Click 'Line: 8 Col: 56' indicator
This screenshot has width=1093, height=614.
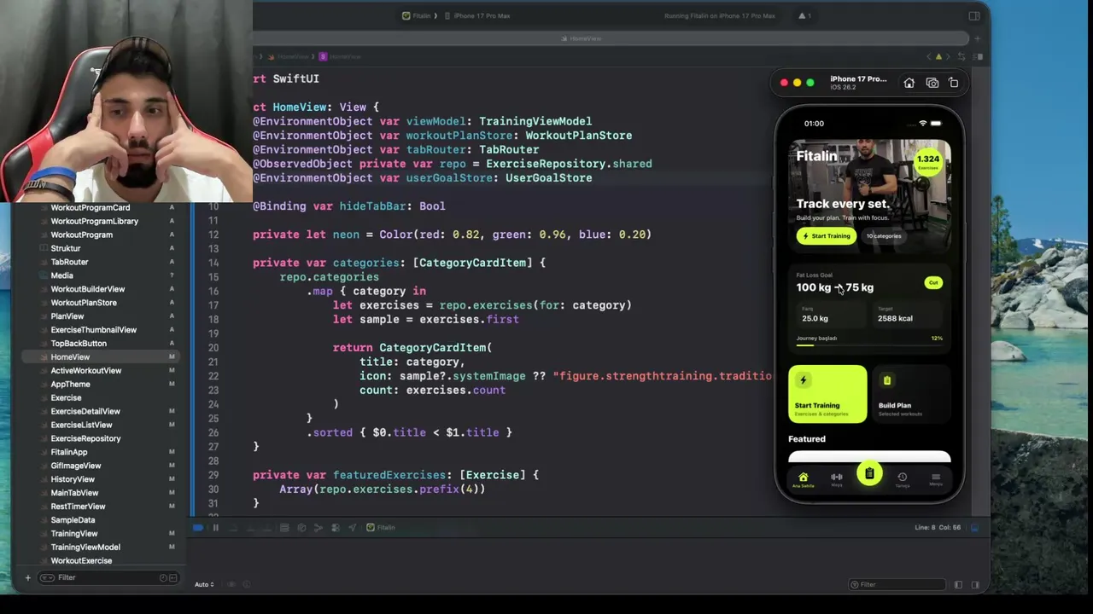(x=938, y=528)
